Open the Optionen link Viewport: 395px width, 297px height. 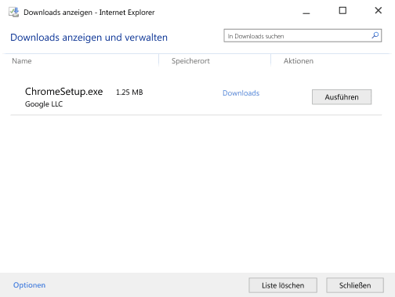(x=29, y=285)
